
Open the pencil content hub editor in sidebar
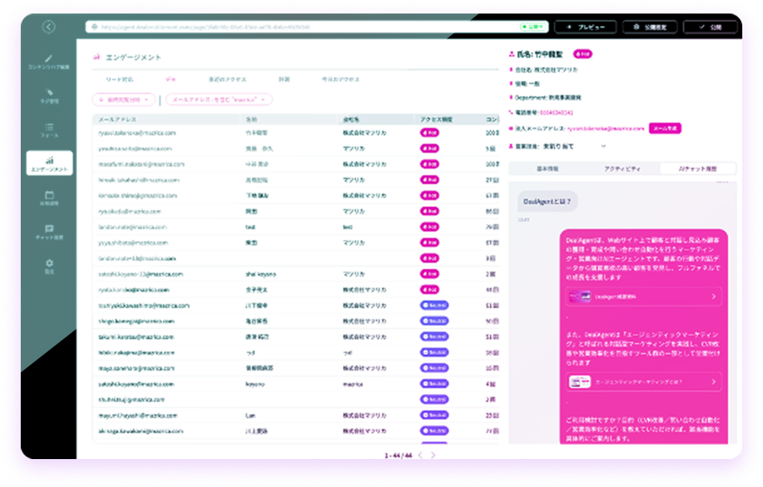(49, 62)
